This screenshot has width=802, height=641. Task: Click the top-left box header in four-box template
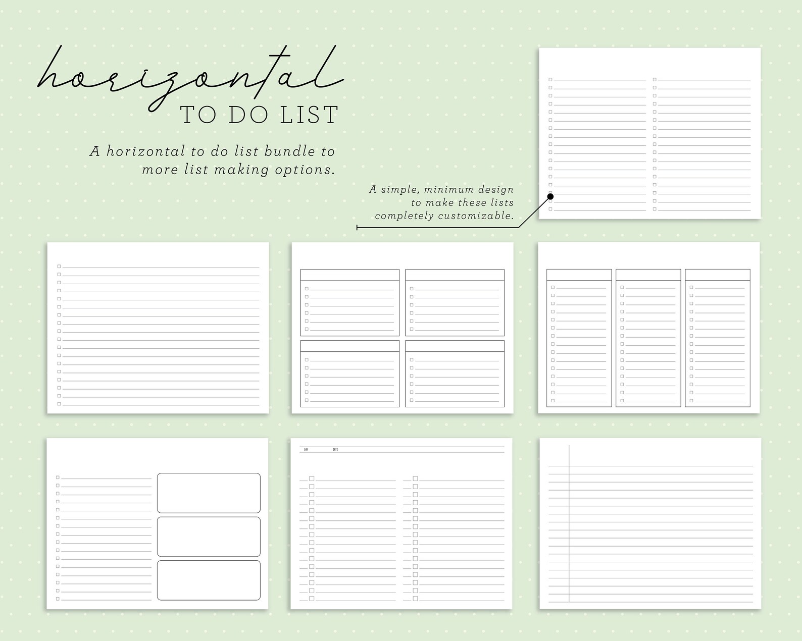350,275
